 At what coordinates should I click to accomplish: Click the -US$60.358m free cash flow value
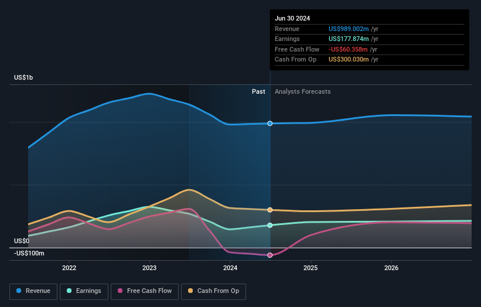click(348, 49)
